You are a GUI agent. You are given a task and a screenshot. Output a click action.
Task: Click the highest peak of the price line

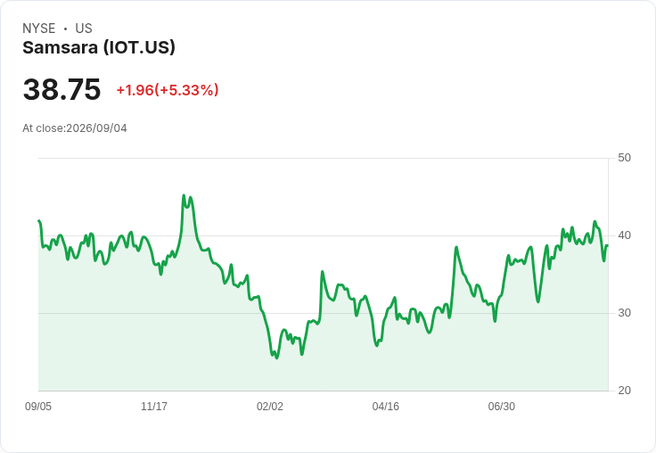(184, 195)
